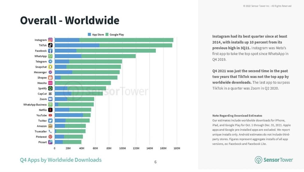Click the Picsart app icon

(x=50, y=142)
